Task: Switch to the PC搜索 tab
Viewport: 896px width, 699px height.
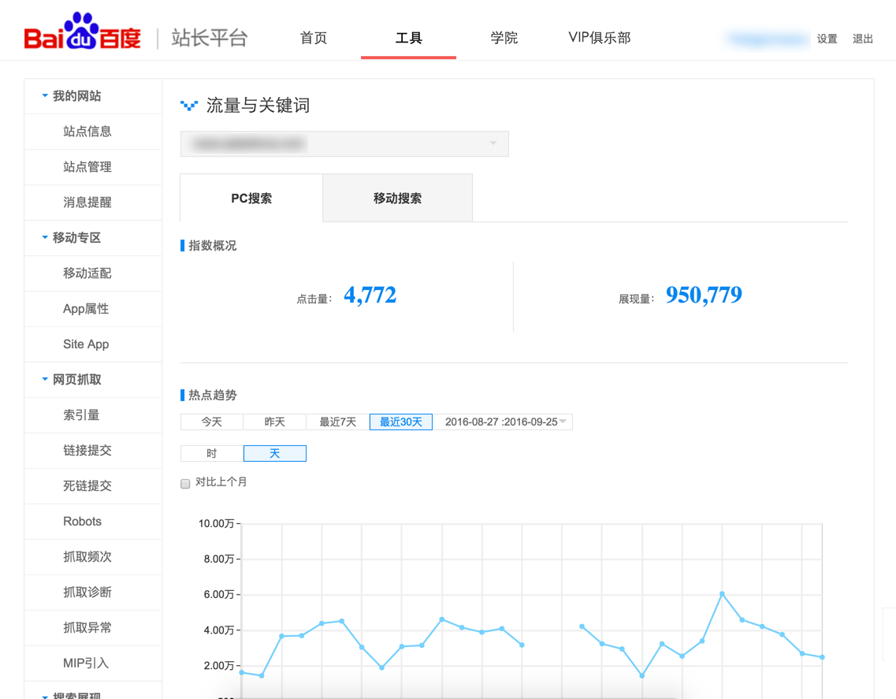Action: [x=251, y=199]
